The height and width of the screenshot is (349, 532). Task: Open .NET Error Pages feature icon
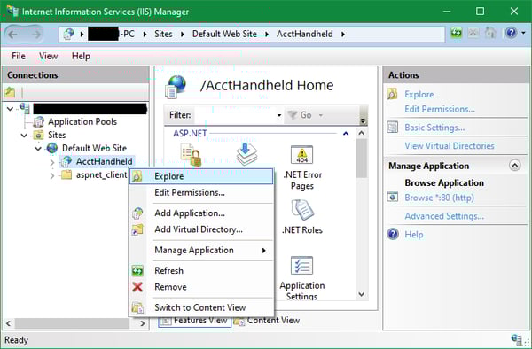click(302, 155)
